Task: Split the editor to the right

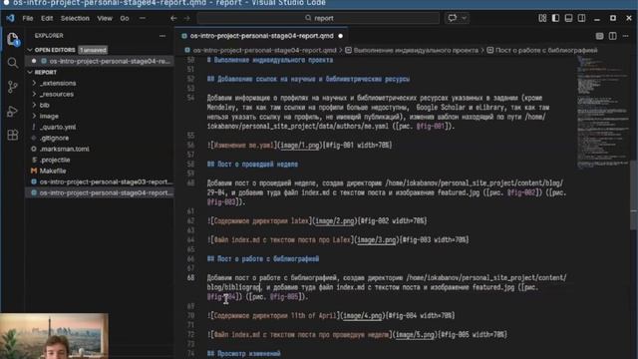Action: click(612, 36)
